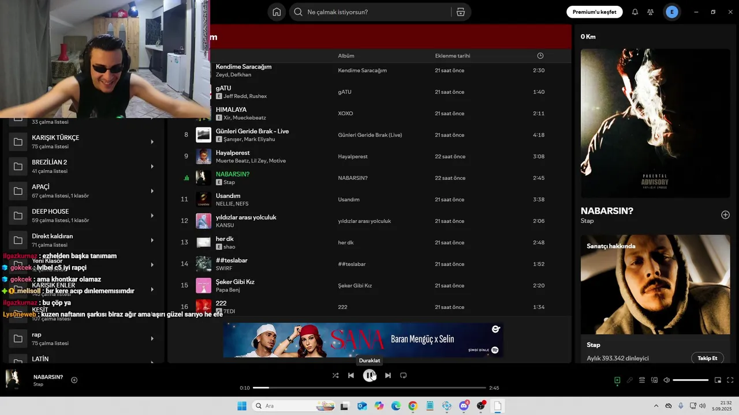Open Connect to a device icon
Image resolution: width=739 pixels, height=415 pixels.
654,380
